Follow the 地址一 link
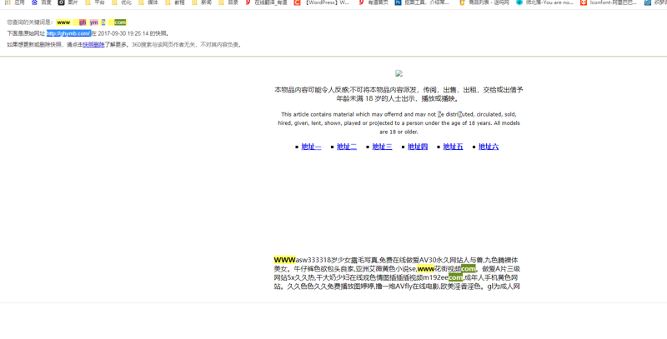667x339 pixels. pyautogui.click(x=311, y=147)
